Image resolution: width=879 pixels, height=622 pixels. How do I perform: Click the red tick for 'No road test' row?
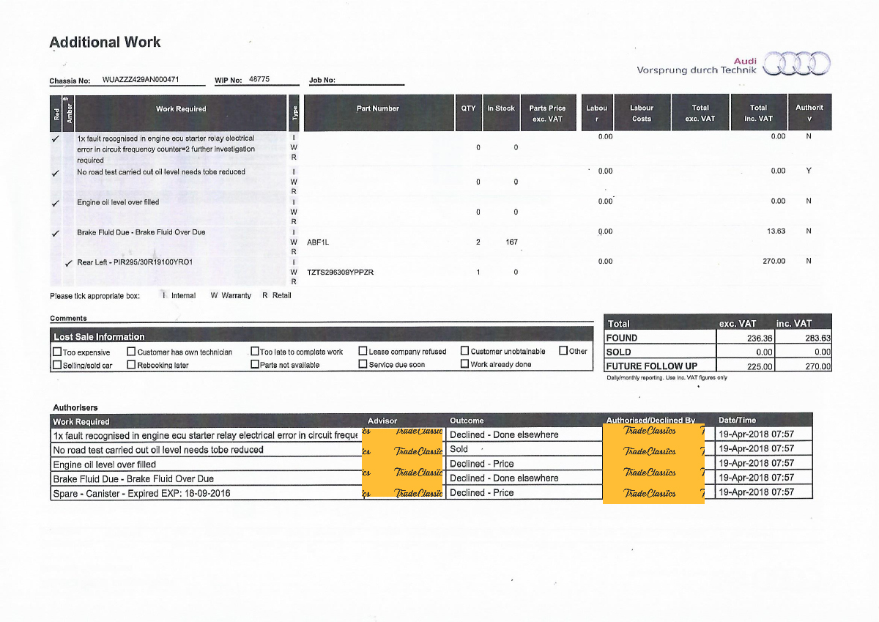point(56,174)
